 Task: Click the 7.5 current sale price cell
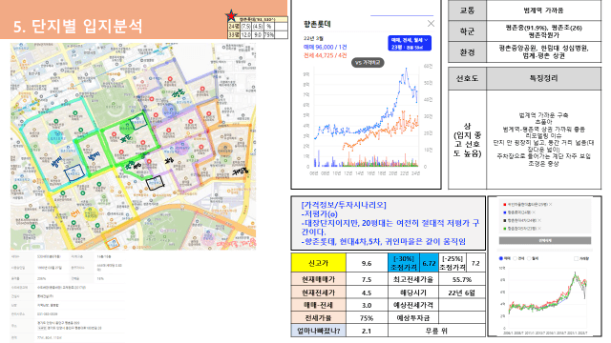coord(367,279)
